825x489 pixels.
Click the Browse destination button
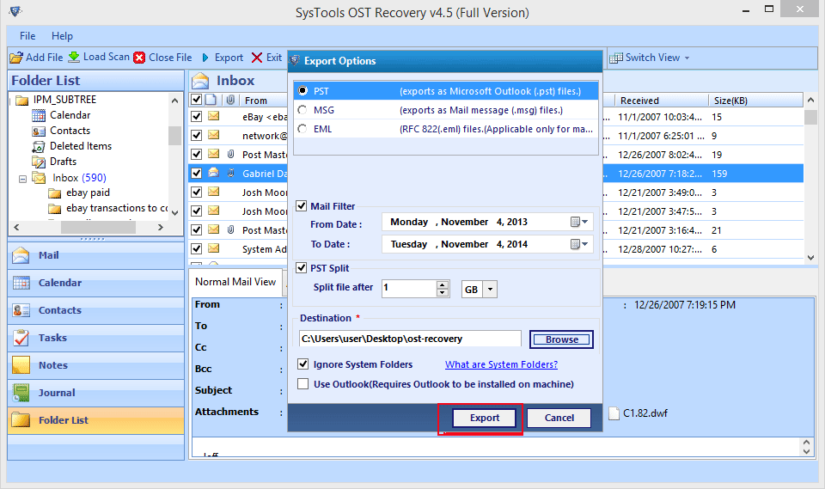(x=561, y=339)
